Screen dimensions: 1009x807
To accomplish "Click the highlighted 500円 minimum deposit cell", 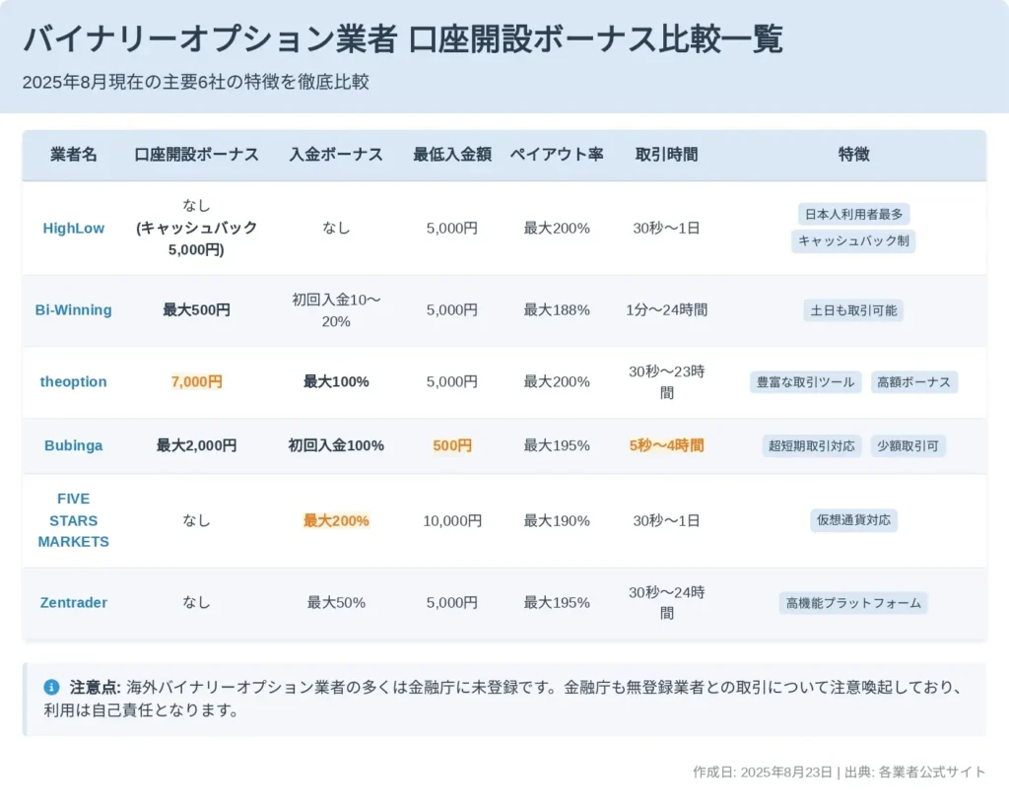I will 451,445.
